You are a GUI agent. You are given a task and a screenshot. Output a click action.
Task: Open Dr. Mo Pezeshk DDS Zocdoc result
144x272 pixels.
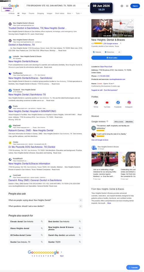tap(32, 147)
